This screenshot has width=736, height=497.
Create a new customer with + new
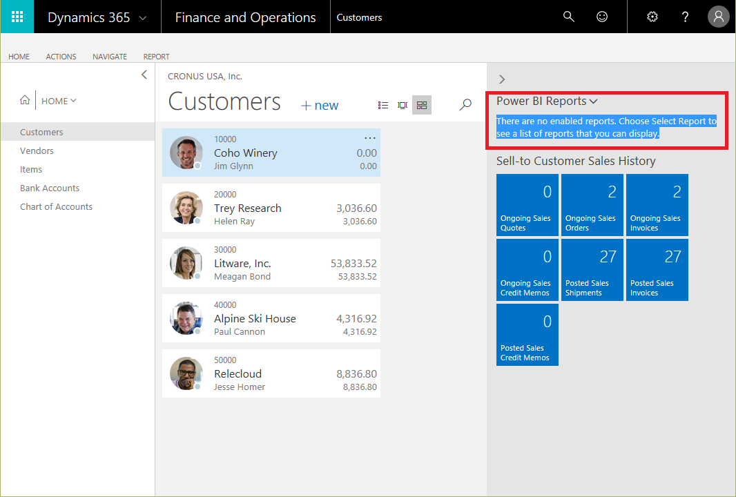click(x=320, y=105)
